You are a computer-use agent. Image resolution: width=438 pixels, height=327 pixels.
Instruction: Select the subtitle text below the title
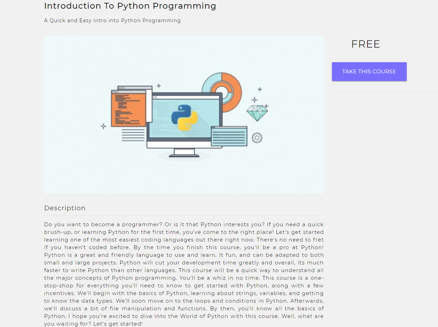coord(112,20)
